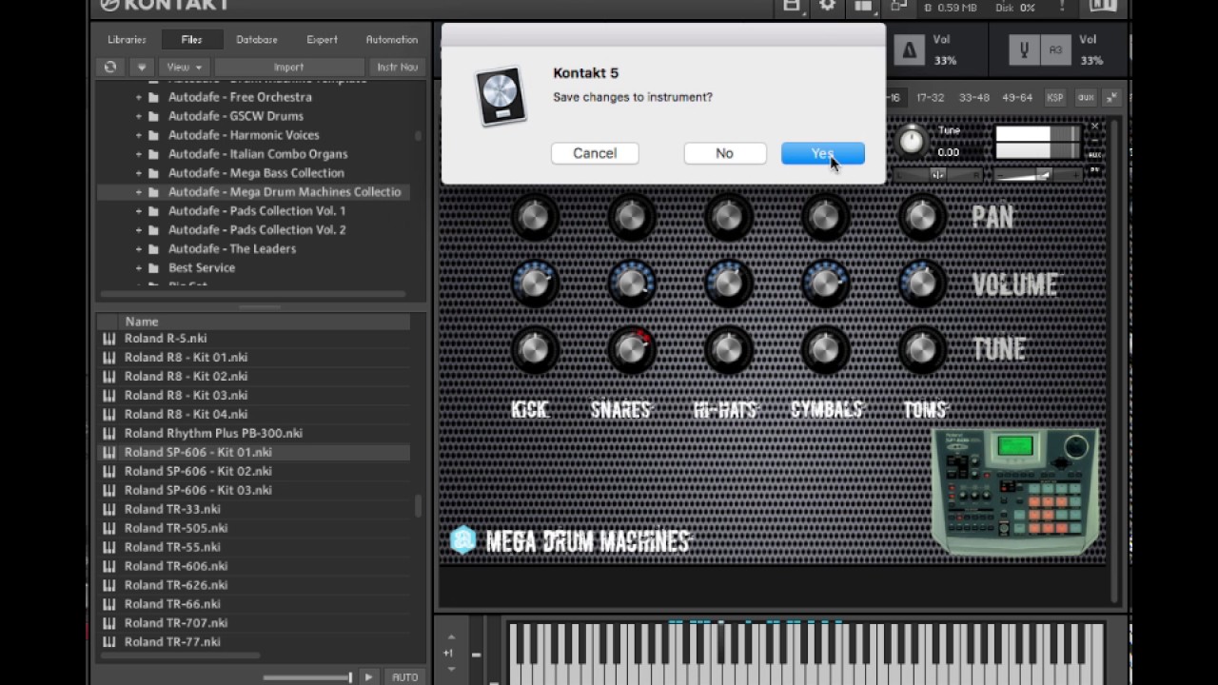This screenshot has height=685, width=1218.
Task: Click the Native Instruments logo button
Action: 1102,5
